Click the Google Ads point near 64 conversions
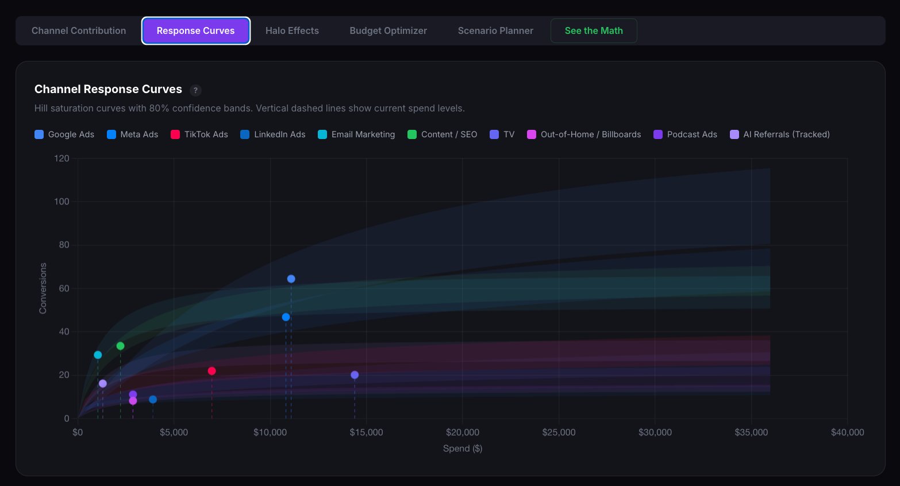Screen dimensions: 900x486 pyautogui.click(x=291, y=279)
